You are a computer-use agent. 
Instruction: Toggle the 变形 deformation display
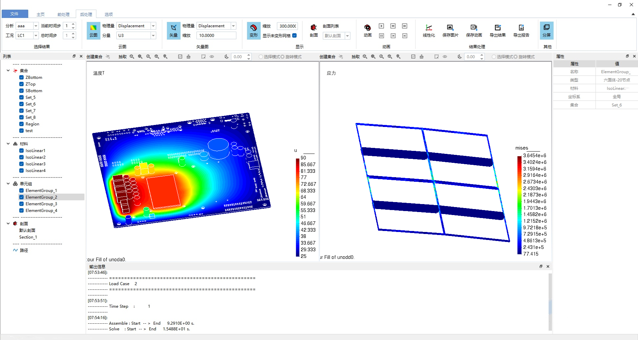click(254, 31)
